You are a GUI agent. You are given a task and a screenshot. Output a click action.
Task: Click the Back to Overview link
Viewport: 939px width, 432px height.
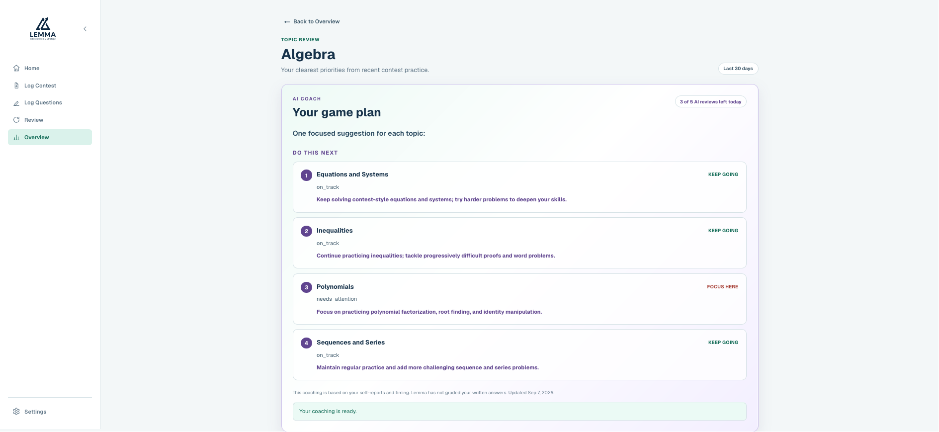click(x=312, y=21)
